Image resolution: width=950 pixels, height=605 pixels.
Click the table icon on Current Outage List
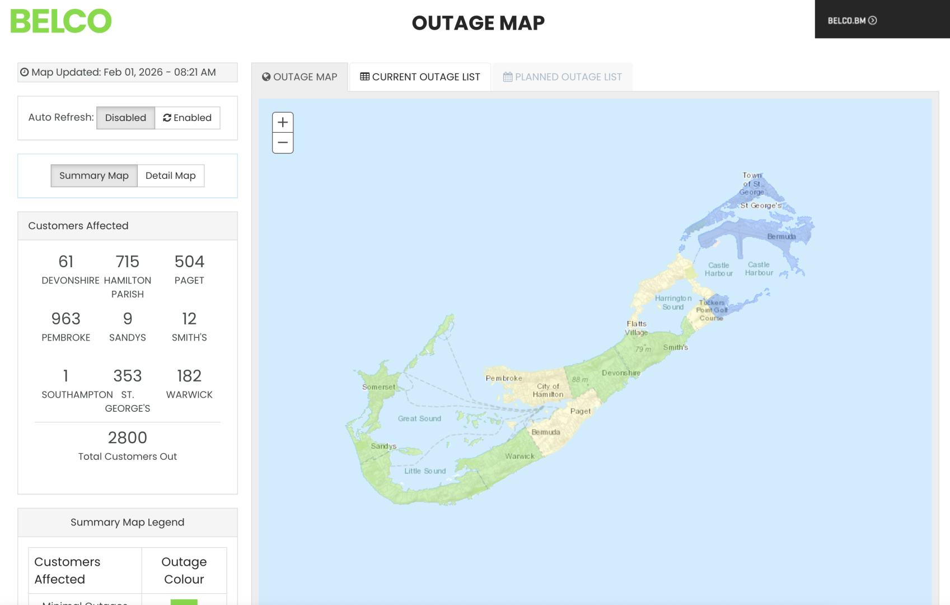click(x=364, y=77)
